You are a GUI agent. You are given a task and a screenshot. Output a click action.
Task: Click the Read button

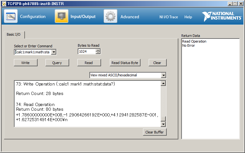[89, 62]
